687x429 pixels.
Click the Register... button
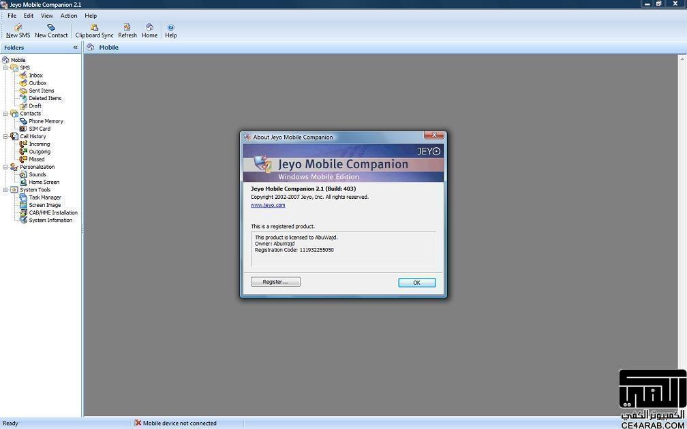[x=275, y=282]
